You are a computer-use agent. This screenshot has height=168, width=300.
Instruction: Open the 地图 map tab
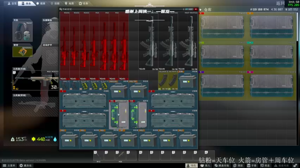[x=69, y=3]
